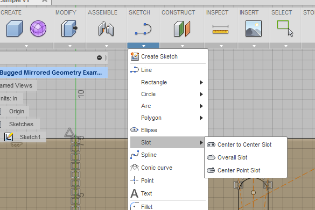
Task: Open the Circle submenu
Action: pos(168,94)
